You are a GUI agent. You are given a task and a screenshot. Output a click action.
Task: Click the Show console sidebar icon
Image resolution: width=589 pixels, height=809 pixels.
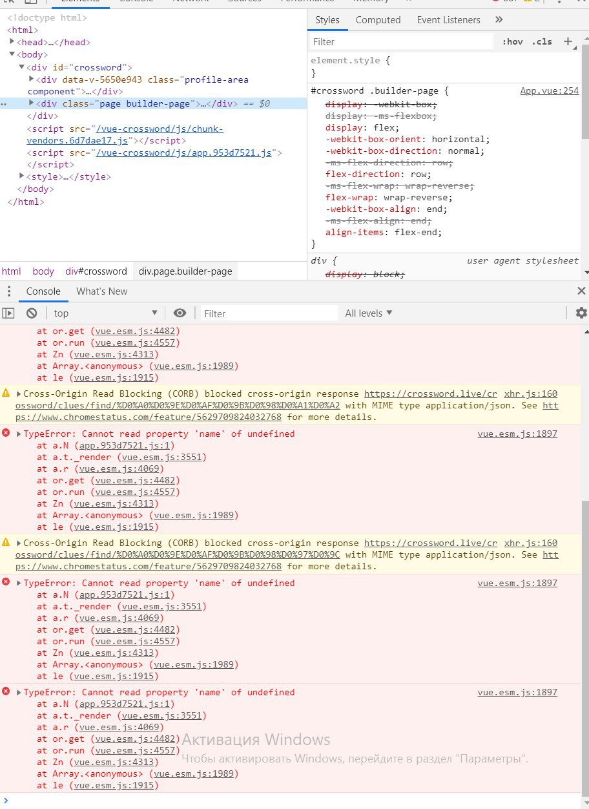point(8,313)
